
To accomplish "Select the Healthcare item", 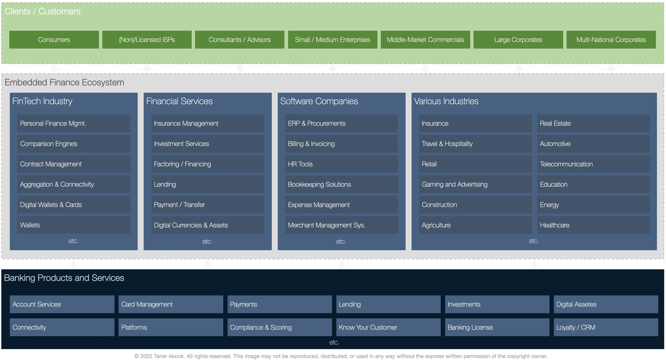I will 594,225.
